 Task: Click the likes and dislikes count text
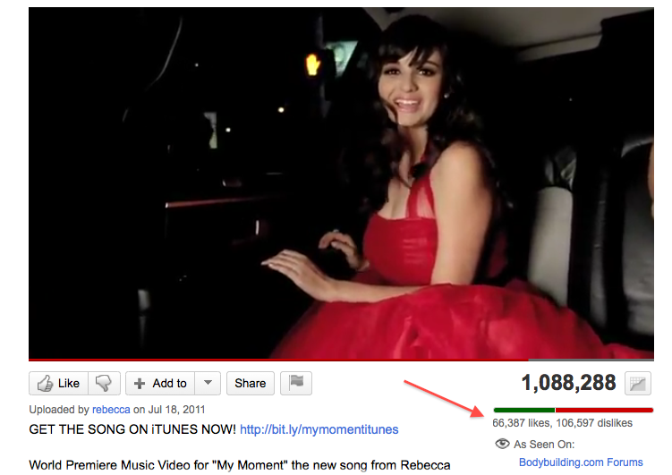tap(562, 423)
